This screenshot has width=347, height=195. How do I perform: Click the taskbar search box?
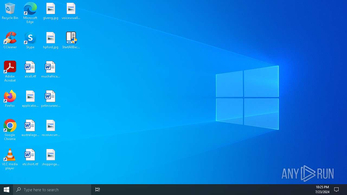pos(52,190)
